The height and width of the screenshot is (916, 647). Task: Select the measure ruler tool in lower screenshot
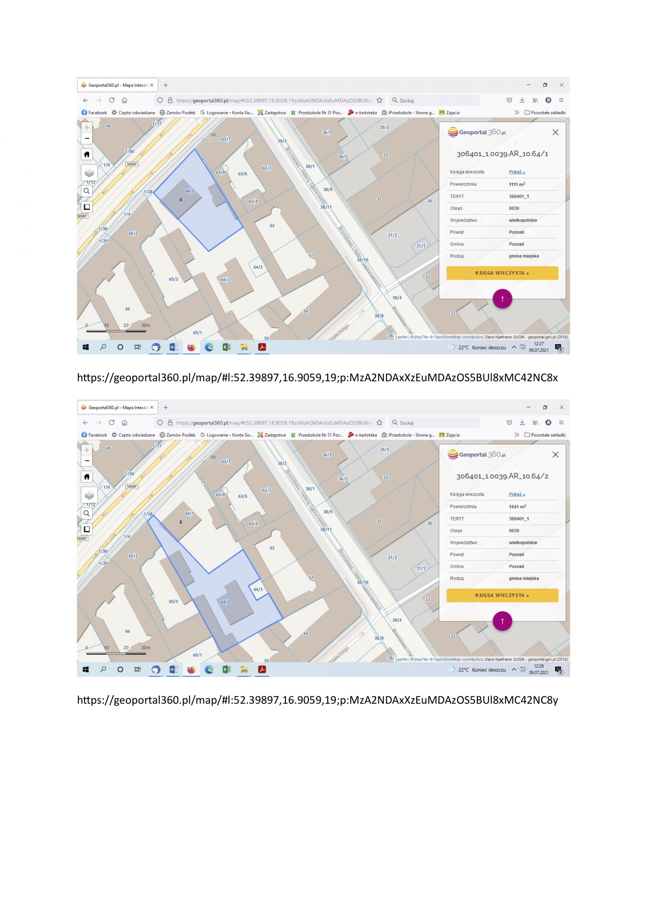pos(87,529)
